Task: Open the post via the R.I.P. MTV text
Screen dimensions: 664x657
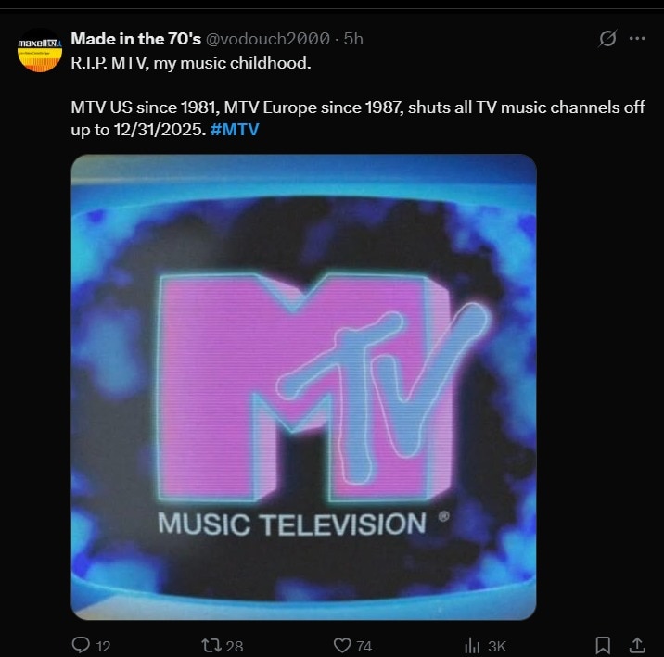Action: pos(190,63)
